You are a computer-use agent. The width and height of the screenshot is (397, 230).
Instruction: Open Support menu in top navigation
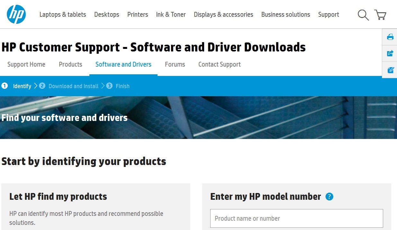(329, 14)
